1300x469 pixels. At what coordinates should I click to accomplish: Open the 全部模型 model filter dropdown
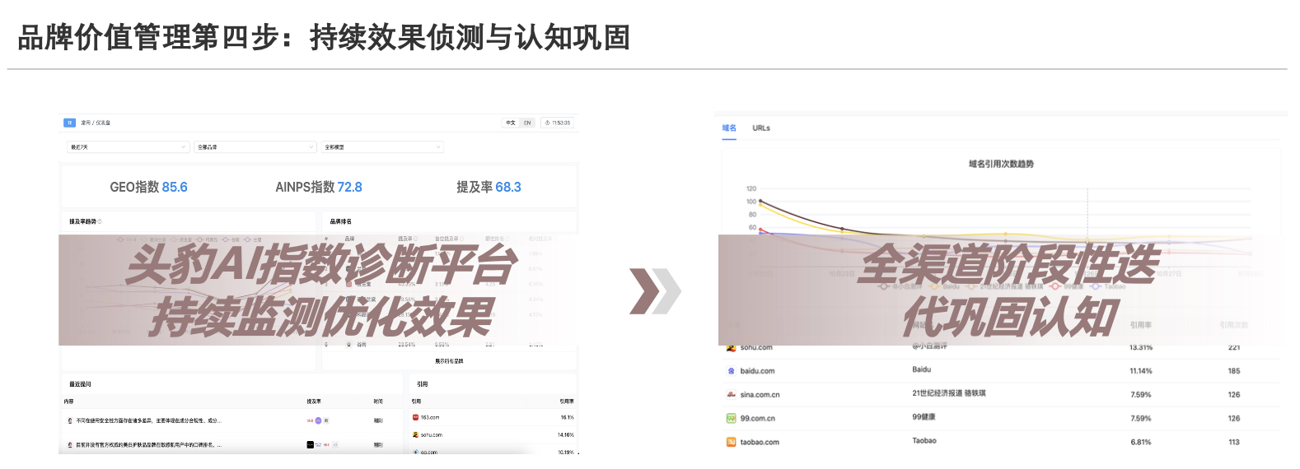coord(382,147)
